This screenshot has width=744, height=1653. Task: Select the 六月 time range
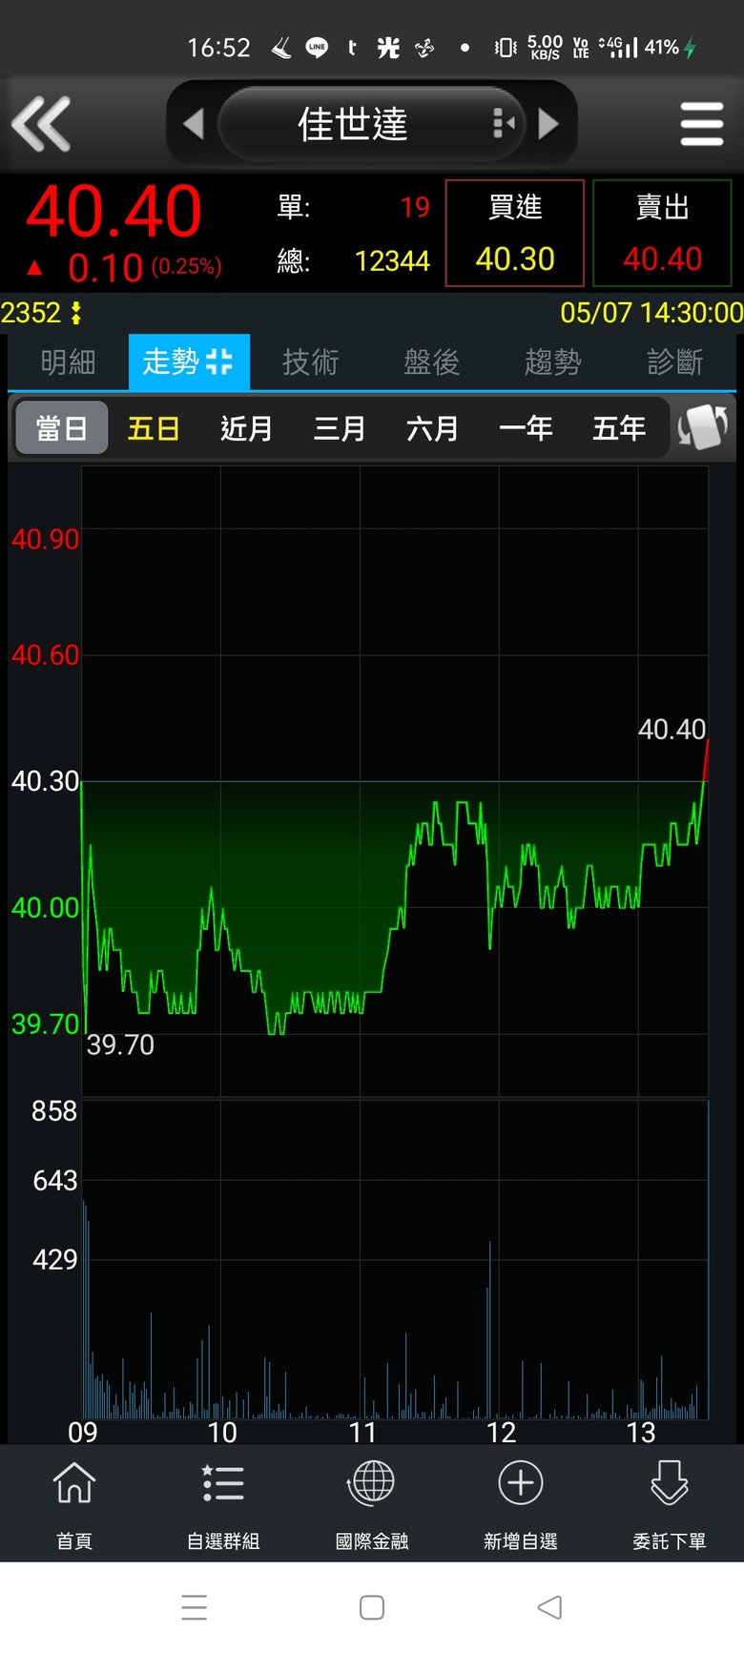[x=432, y=428]
